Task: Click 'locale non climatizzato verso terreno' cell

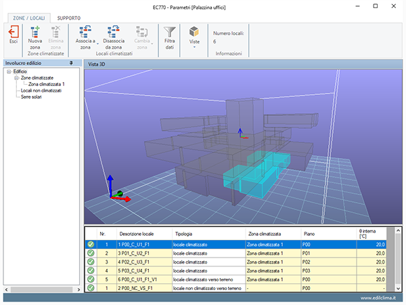Action: tap(208, 288)
